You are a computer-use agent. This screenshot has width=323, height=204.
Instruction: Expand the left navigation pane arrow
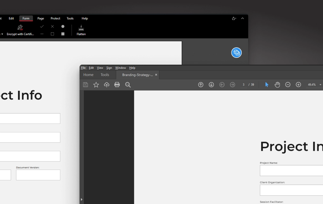[x=82, y=199]
